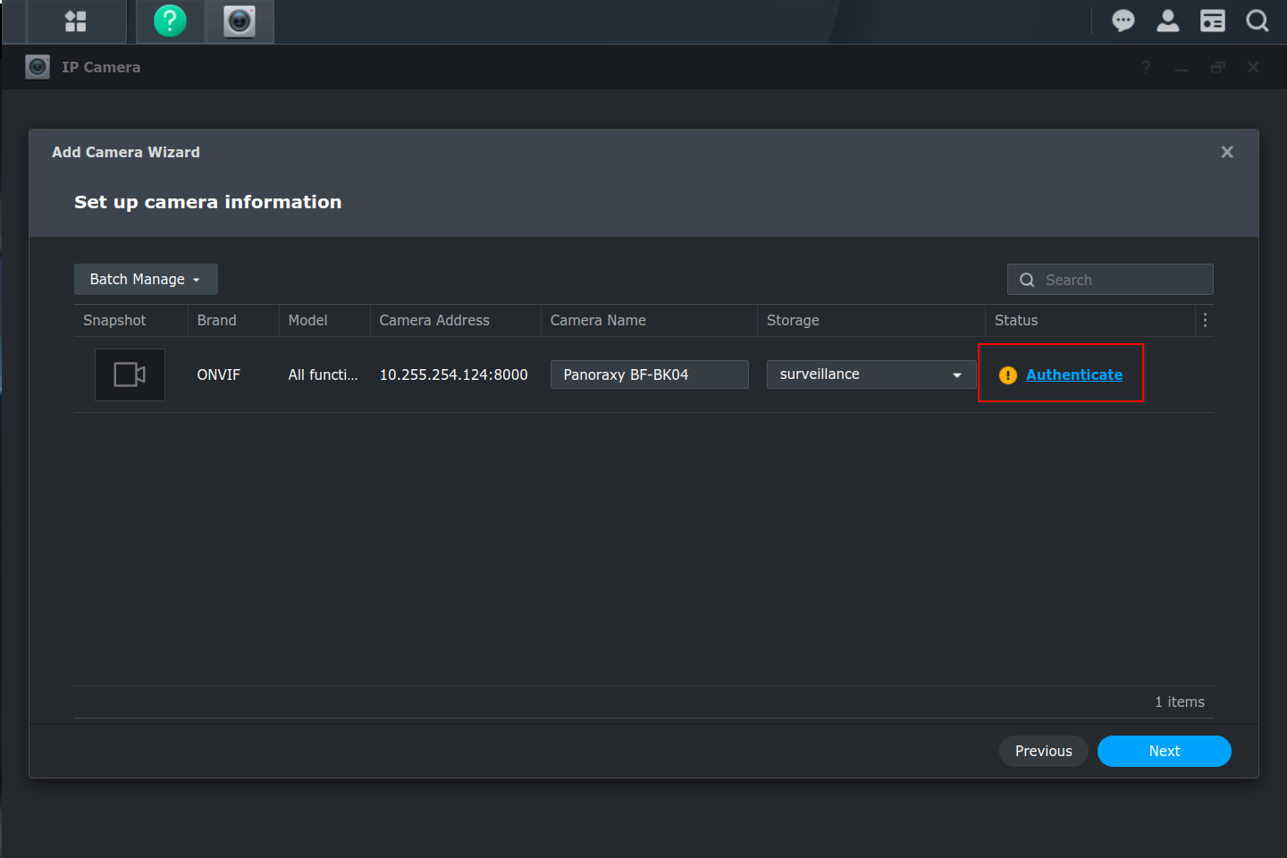The height and width of the screenshot is (858, 1287).
Task: Edit the Camera Name field Panoraxy BF-BK04
Action: pos(649,374)
